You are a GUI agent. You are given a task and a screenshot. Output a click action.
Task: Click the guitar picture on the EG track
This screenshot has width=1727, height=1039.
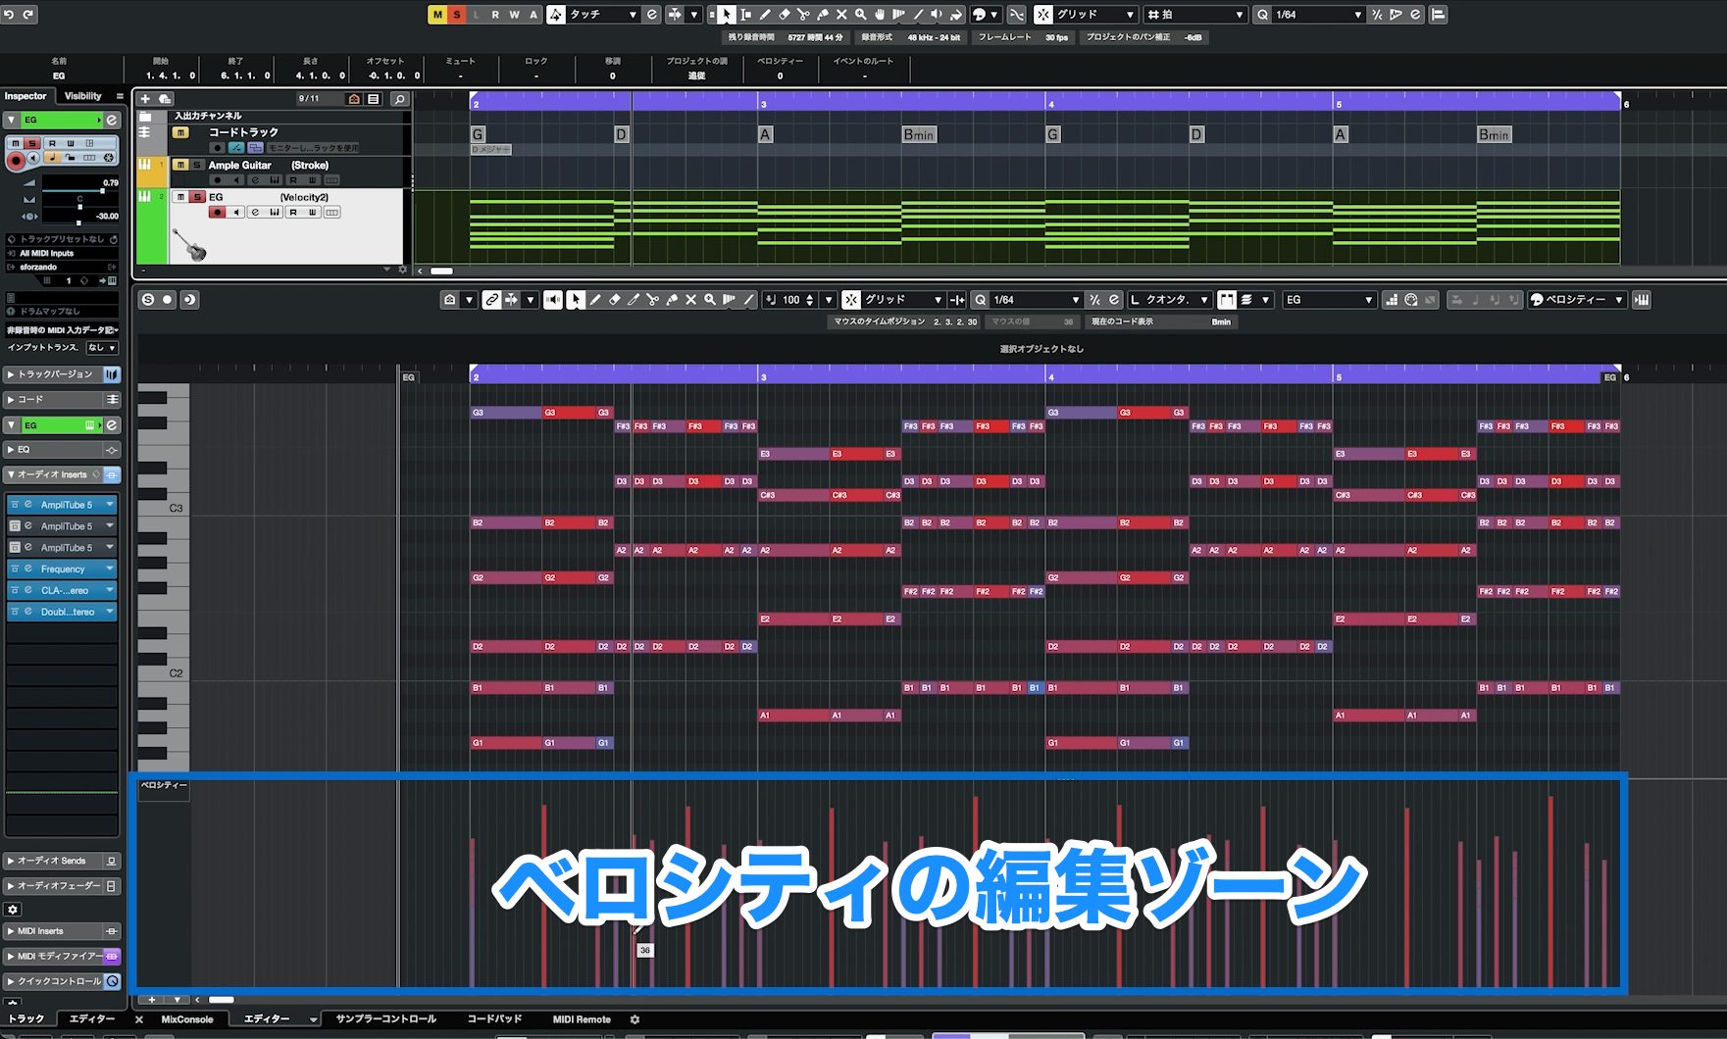pos(189,244)
